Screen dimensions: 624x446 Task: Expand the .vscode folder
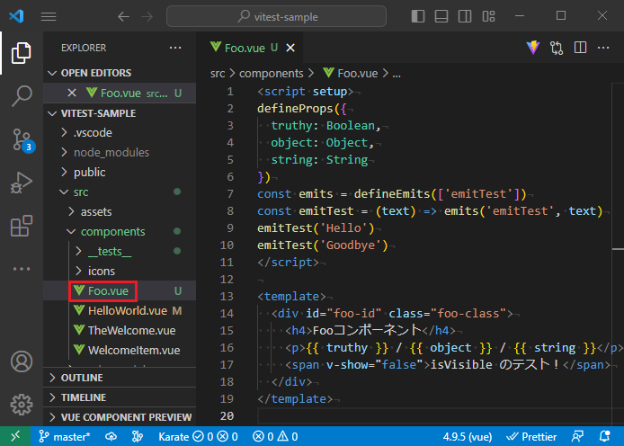(120, 132)
